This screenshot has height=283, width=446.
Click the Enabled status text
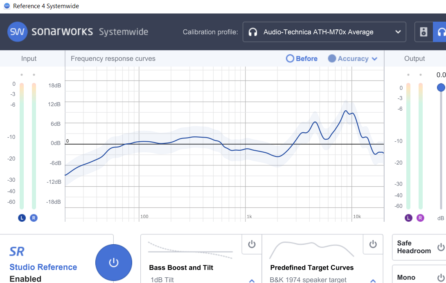click(x=25, y=279)
